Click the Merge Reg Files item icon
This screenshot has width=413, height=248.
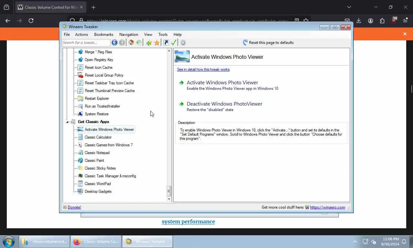(80, 52)
